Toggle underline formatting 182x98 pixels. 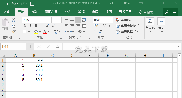pyautogui.click(x=36, y=26)
